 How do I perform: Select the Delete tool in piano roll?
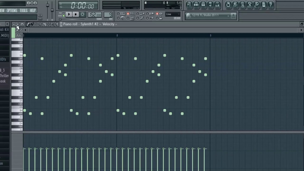pos(36,24)
